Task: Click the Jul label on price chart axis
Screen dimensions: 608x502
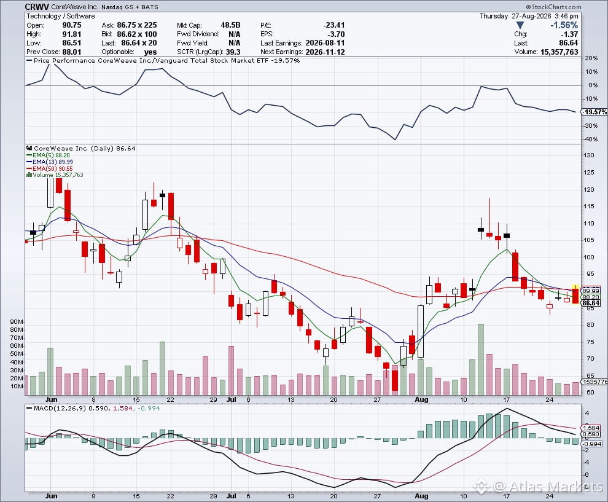Action: coord(231,399)
